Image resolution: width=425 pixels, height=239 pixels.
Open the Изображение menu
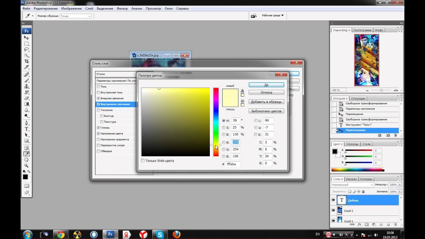(72, 8)
